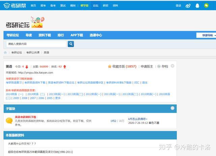
Task: Click the 申请版主 link
Action: coord(147,67)
